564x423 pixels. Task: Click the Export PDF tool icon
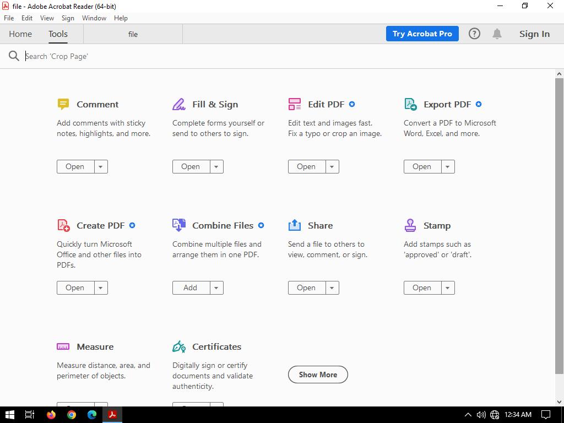click(410, 104)
